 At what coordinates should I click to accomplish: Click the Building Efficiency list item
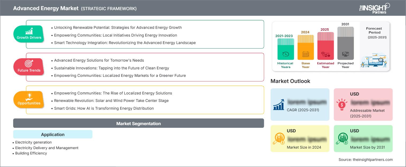[x=31, y=153]
